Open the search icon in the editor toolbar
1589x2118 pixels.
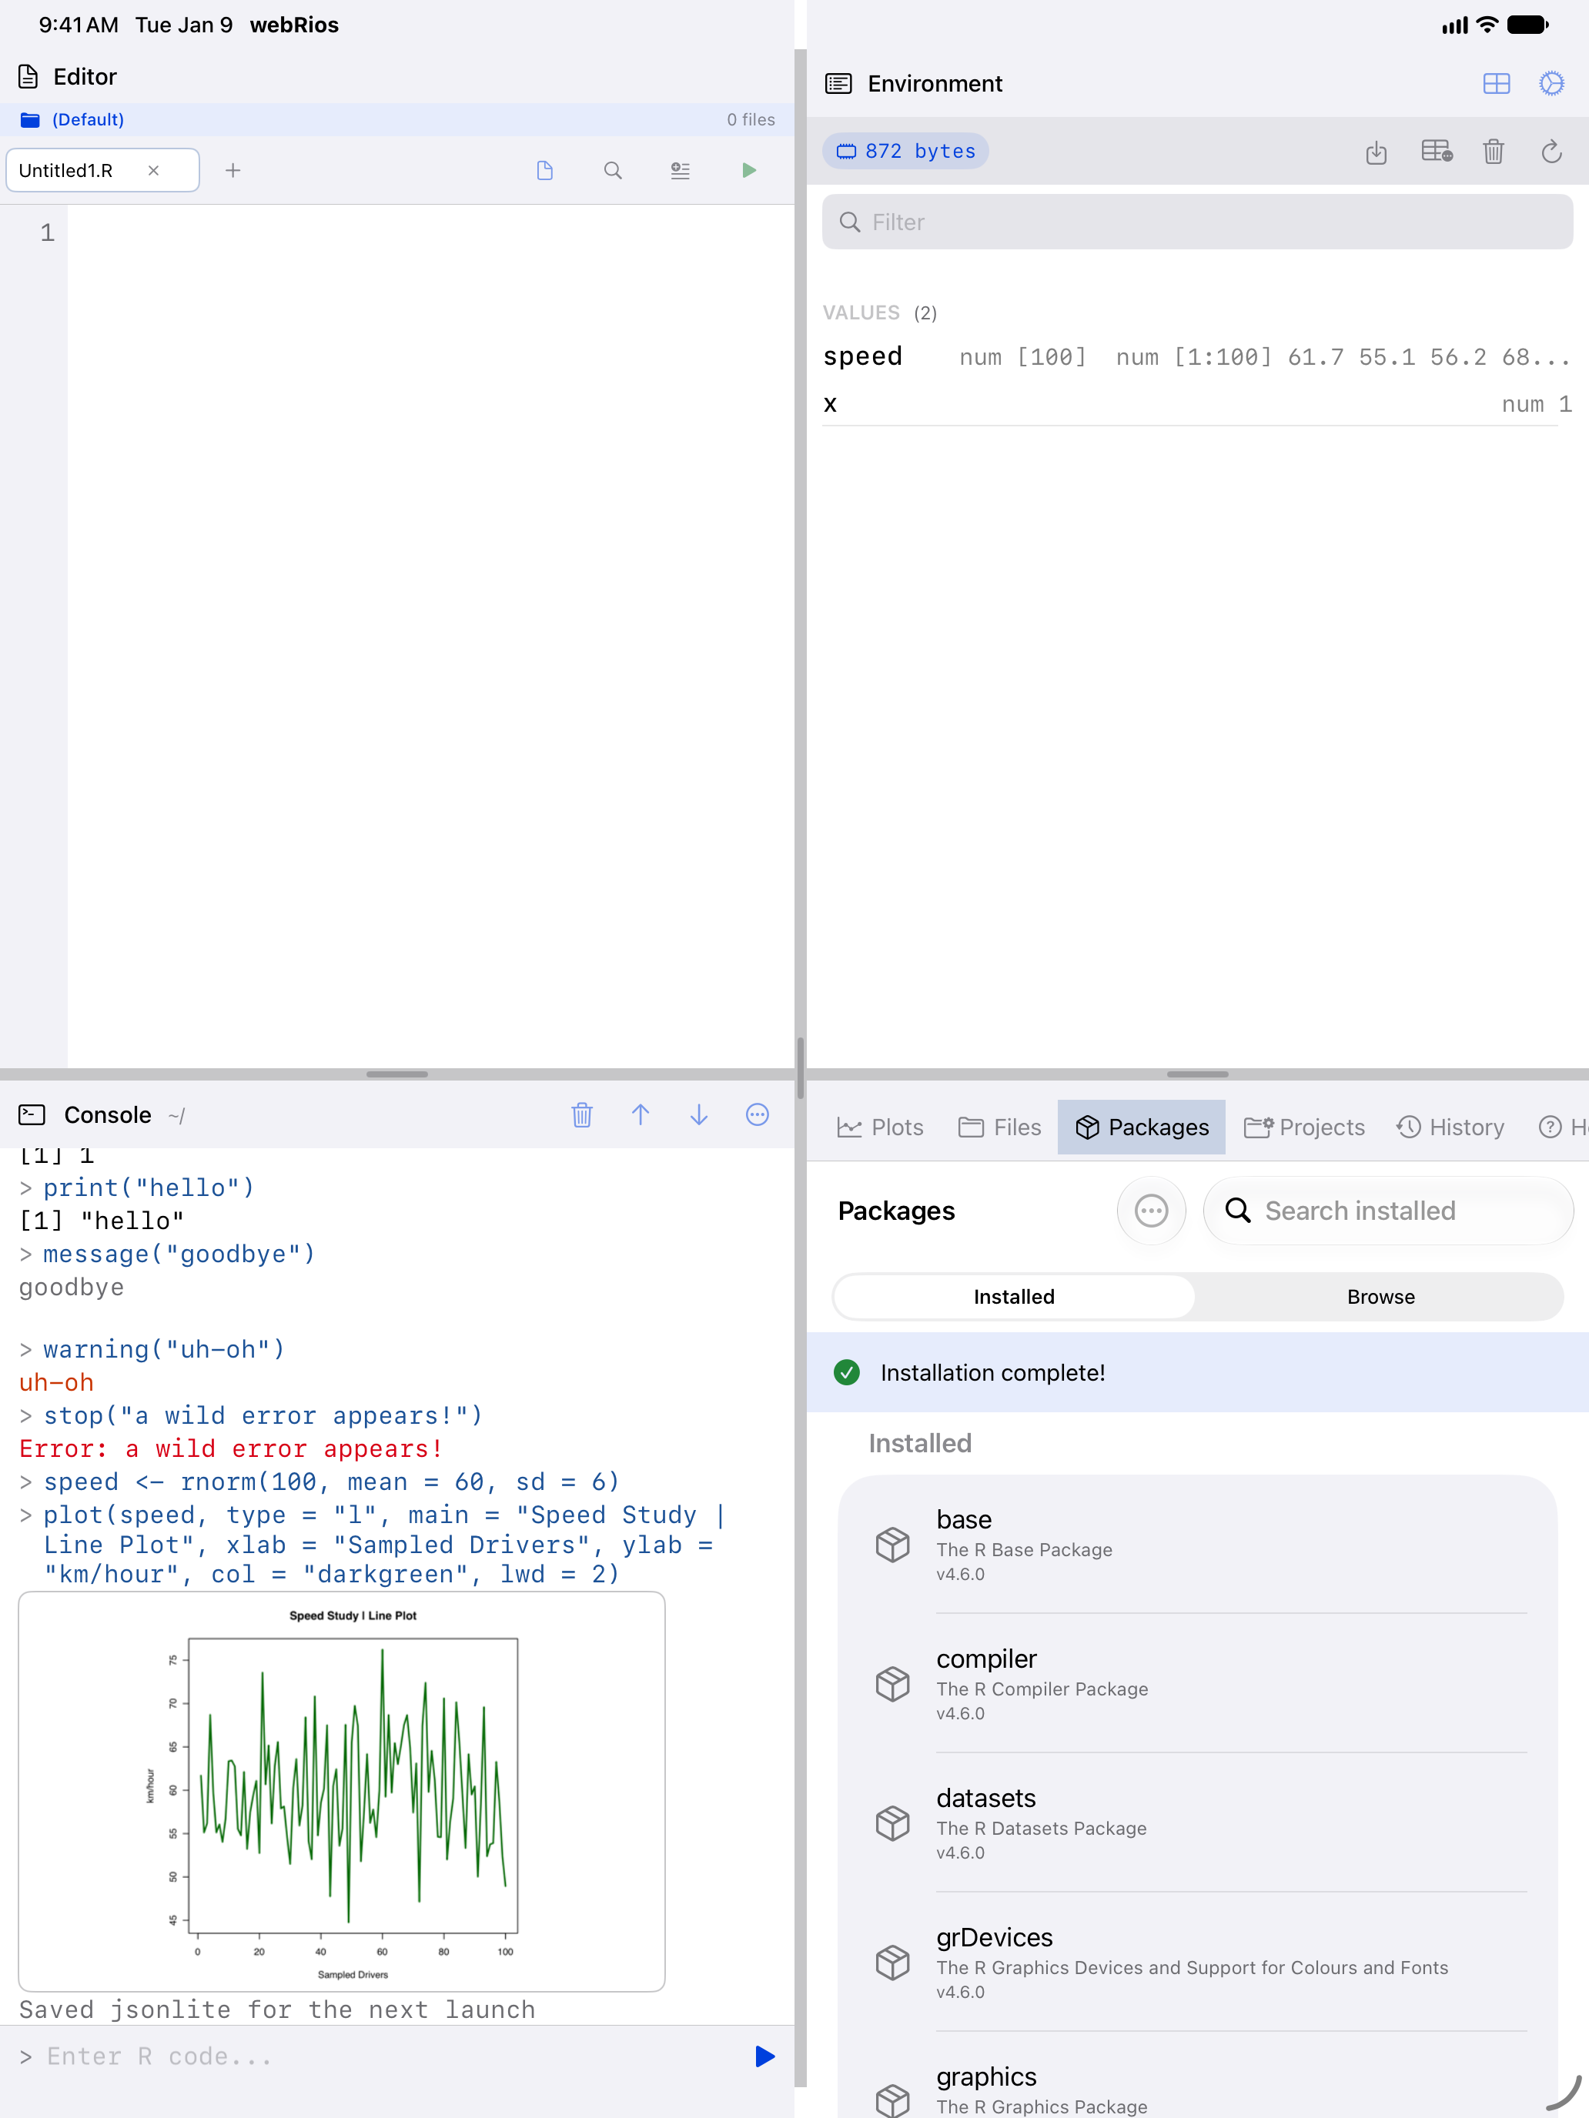pyautogui.click(x=613, y=170)
